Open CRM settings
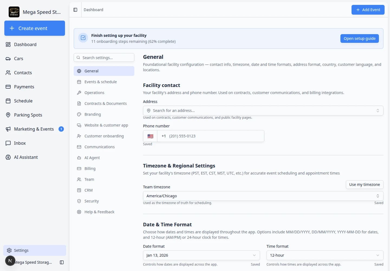 104,190
